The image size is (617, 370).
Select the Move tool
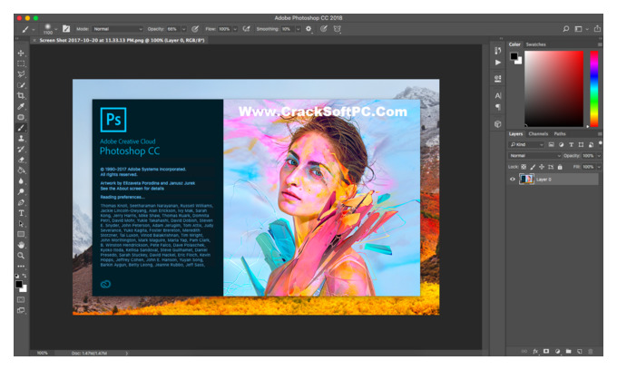click(21, 54)
